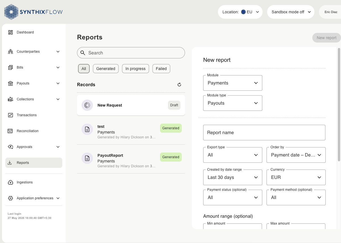
Task: Click the Counterparties people icon
Action: pos(11,52)
